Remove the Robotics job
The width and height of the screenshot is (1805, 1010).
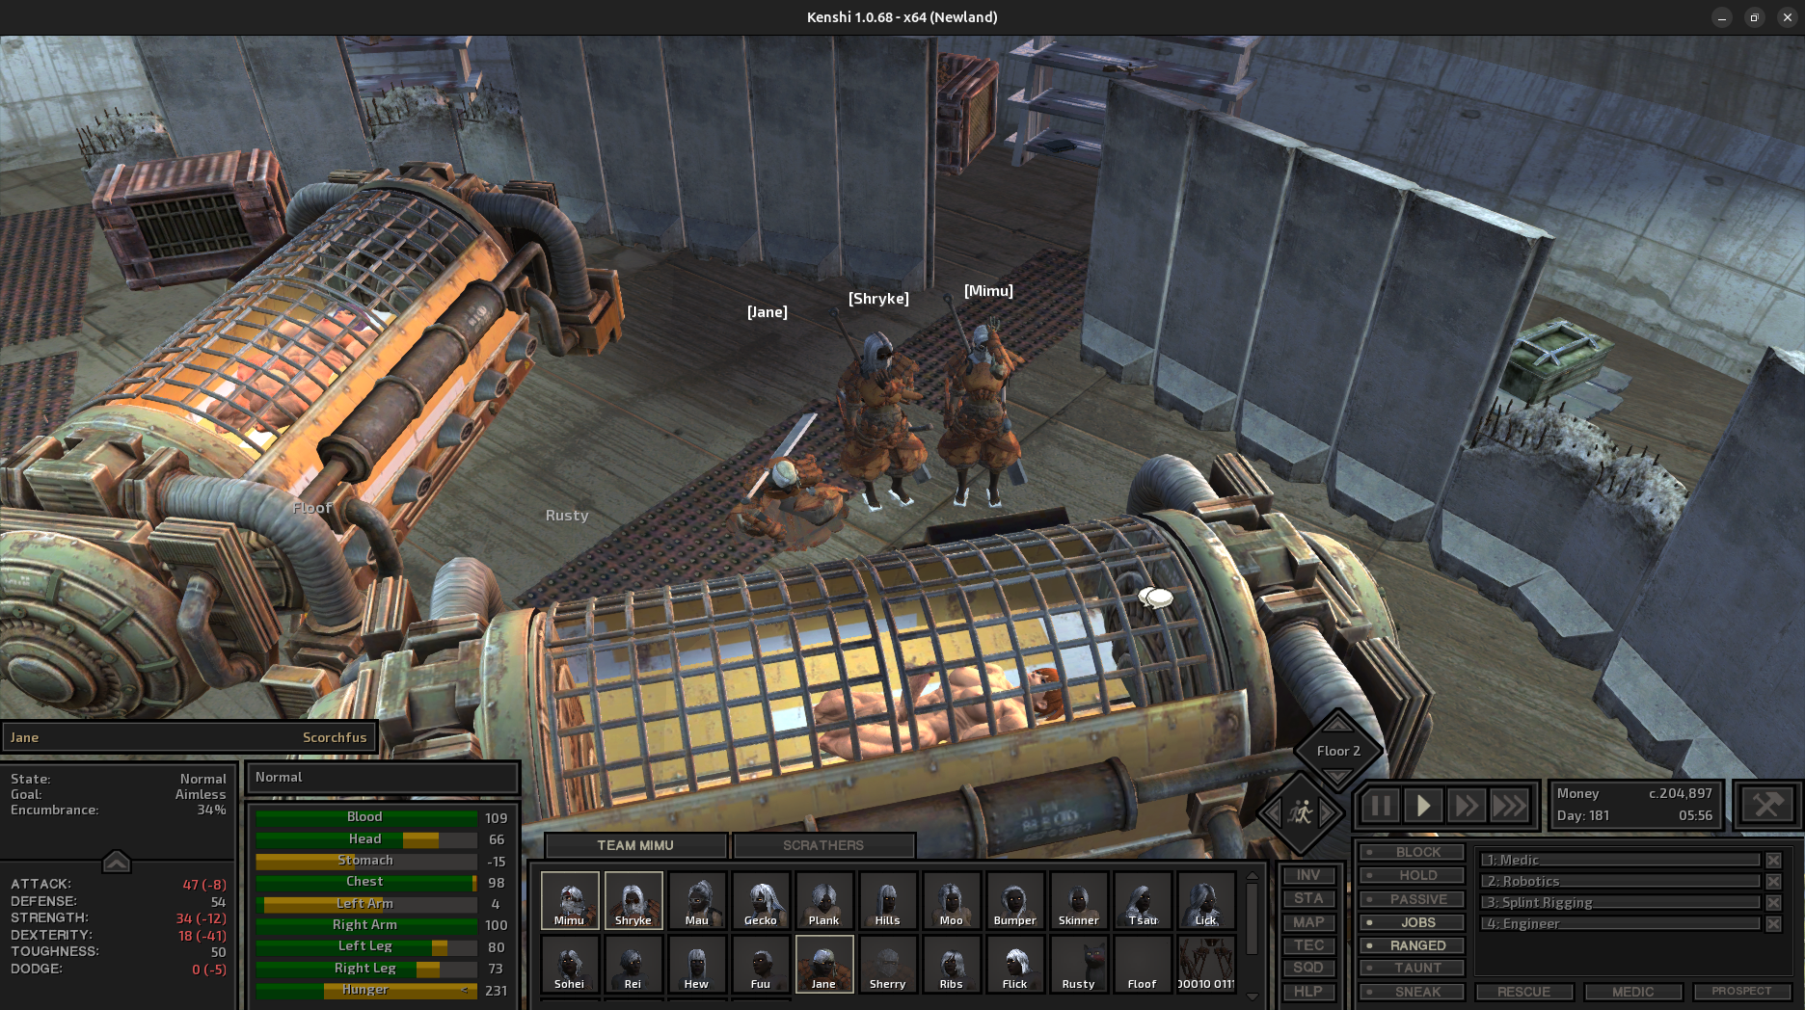coord(1773,881)
